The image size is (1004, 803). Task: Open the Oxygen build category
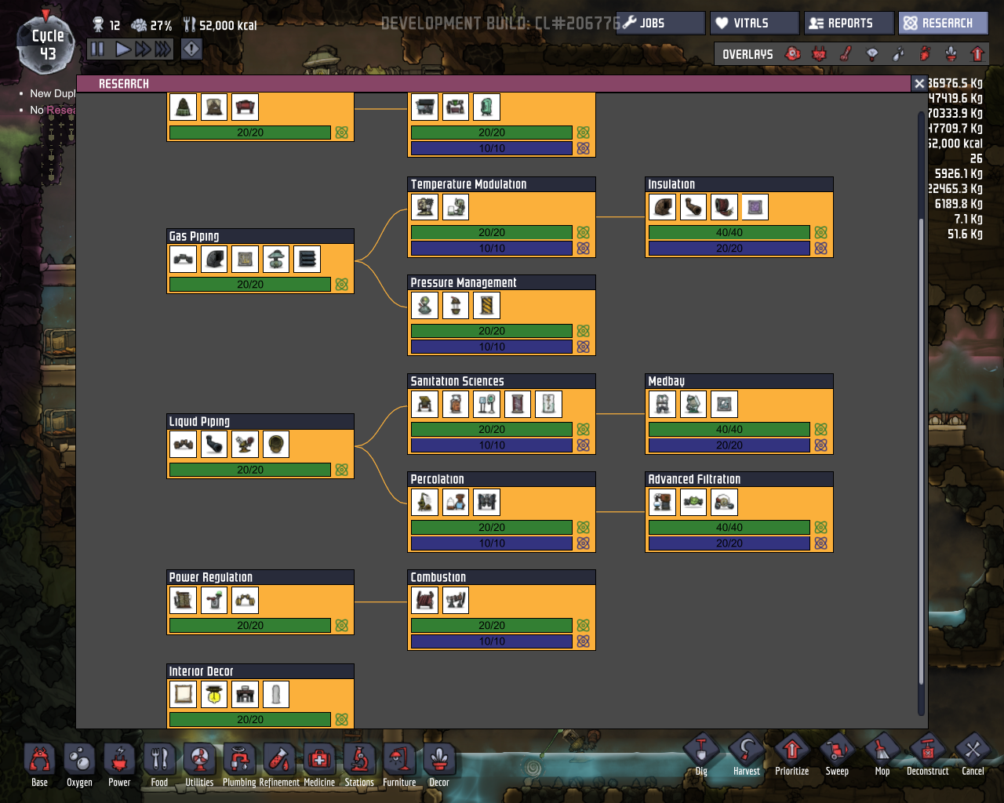click(79, 761)
